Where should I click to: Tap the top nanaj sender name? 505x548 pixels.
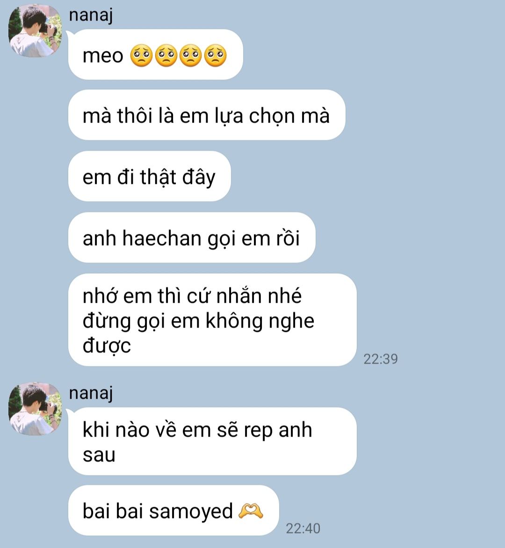click(91, 15)
